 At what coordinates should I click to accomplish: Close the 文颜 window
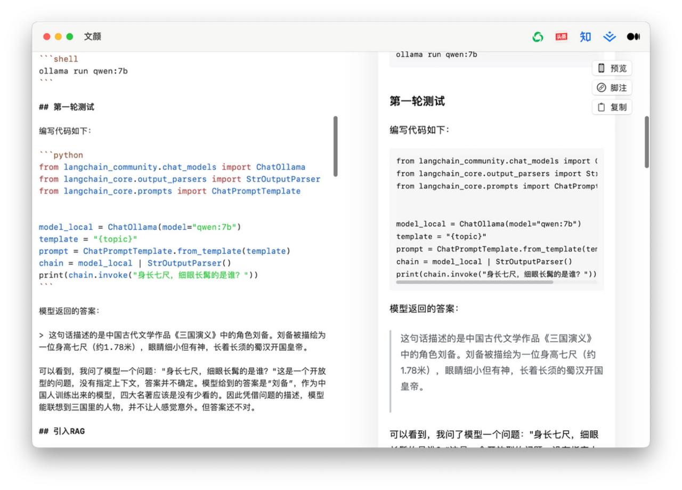coord(47,37)
